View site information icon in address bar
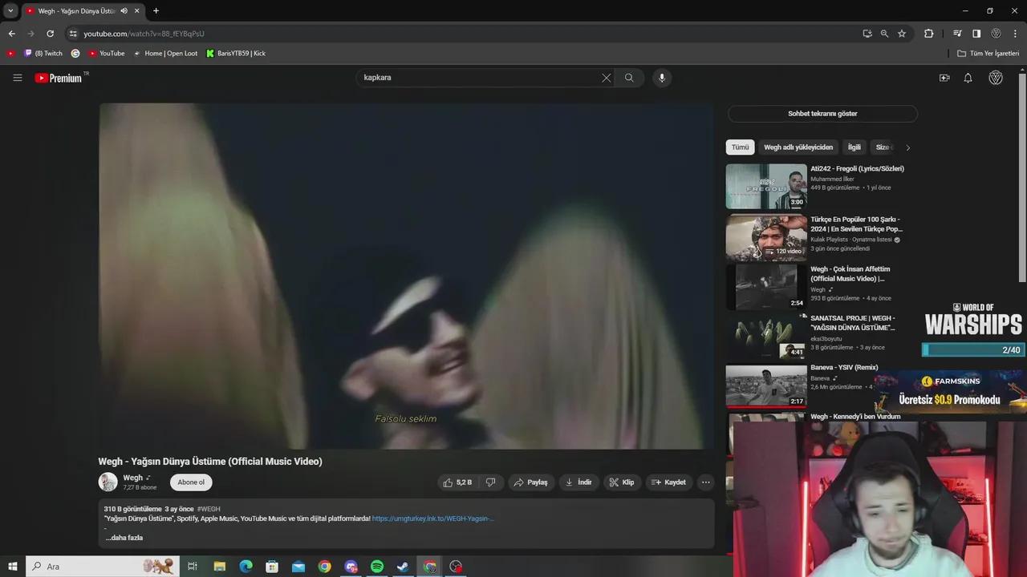This screenshot has width=1027, height=577. [73, 34]
